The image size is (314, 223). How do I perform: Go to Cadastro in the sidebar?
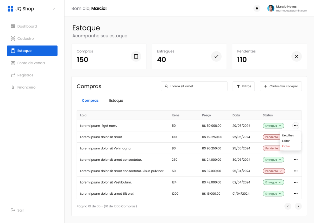25,38
